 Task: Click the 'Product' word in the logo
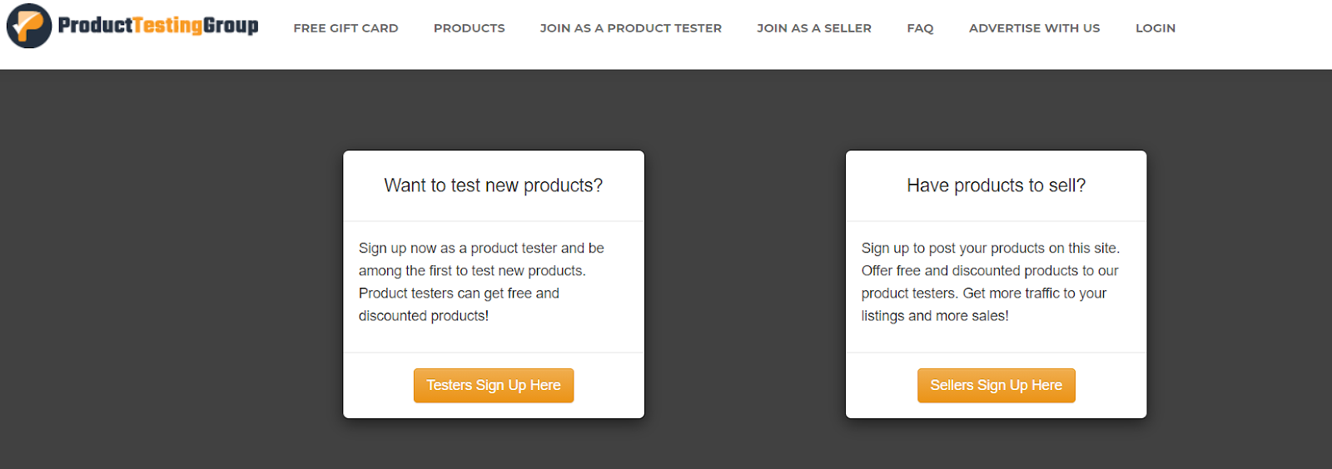[95, 26]
